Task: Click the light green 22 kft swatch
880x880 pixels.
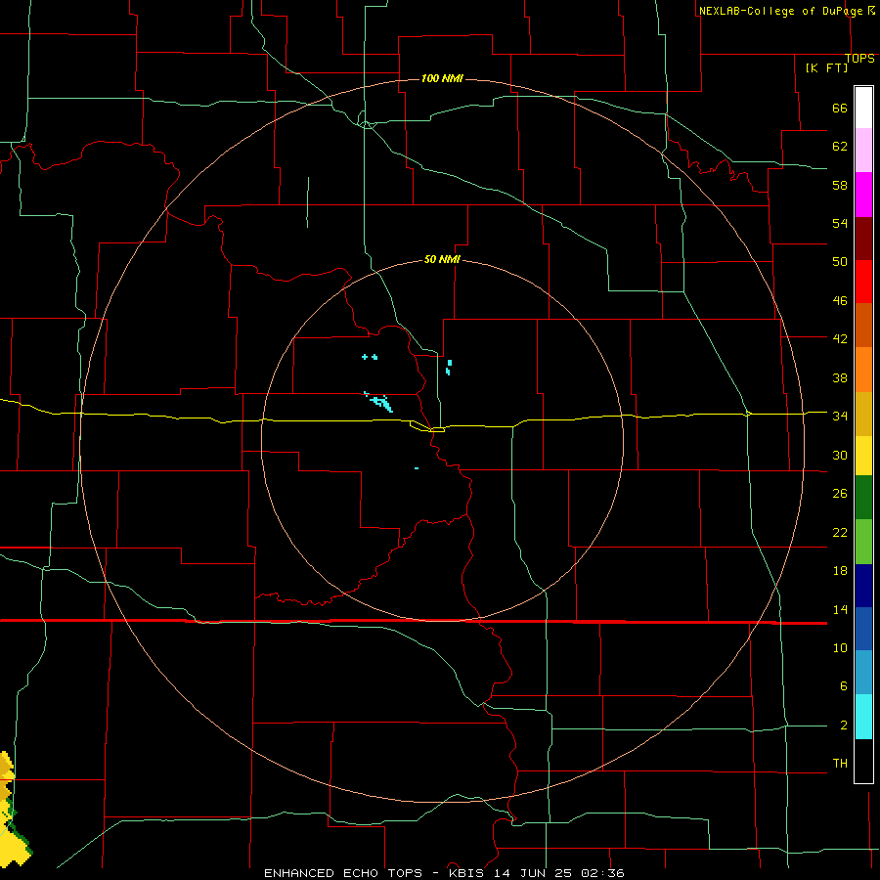Action: pos(863,542)
